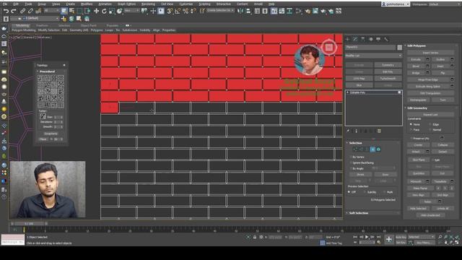
Task: Select Polygon sub-object level icon
Action: (372, 149)
